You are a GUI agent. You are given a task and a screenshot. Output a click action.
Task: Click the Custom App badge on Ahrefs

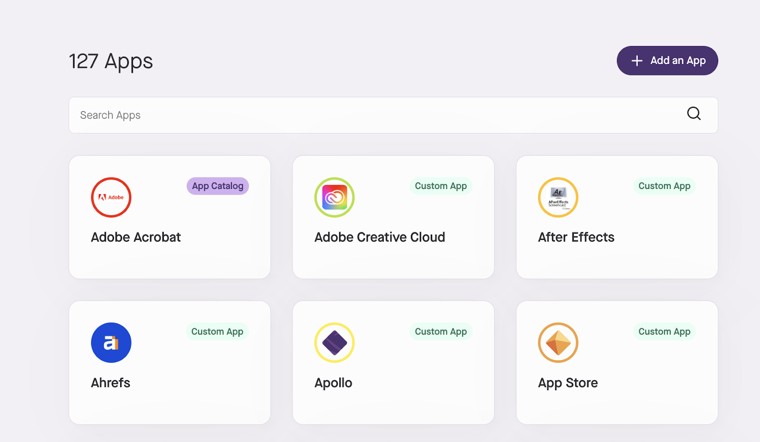(x=217, y=331)
